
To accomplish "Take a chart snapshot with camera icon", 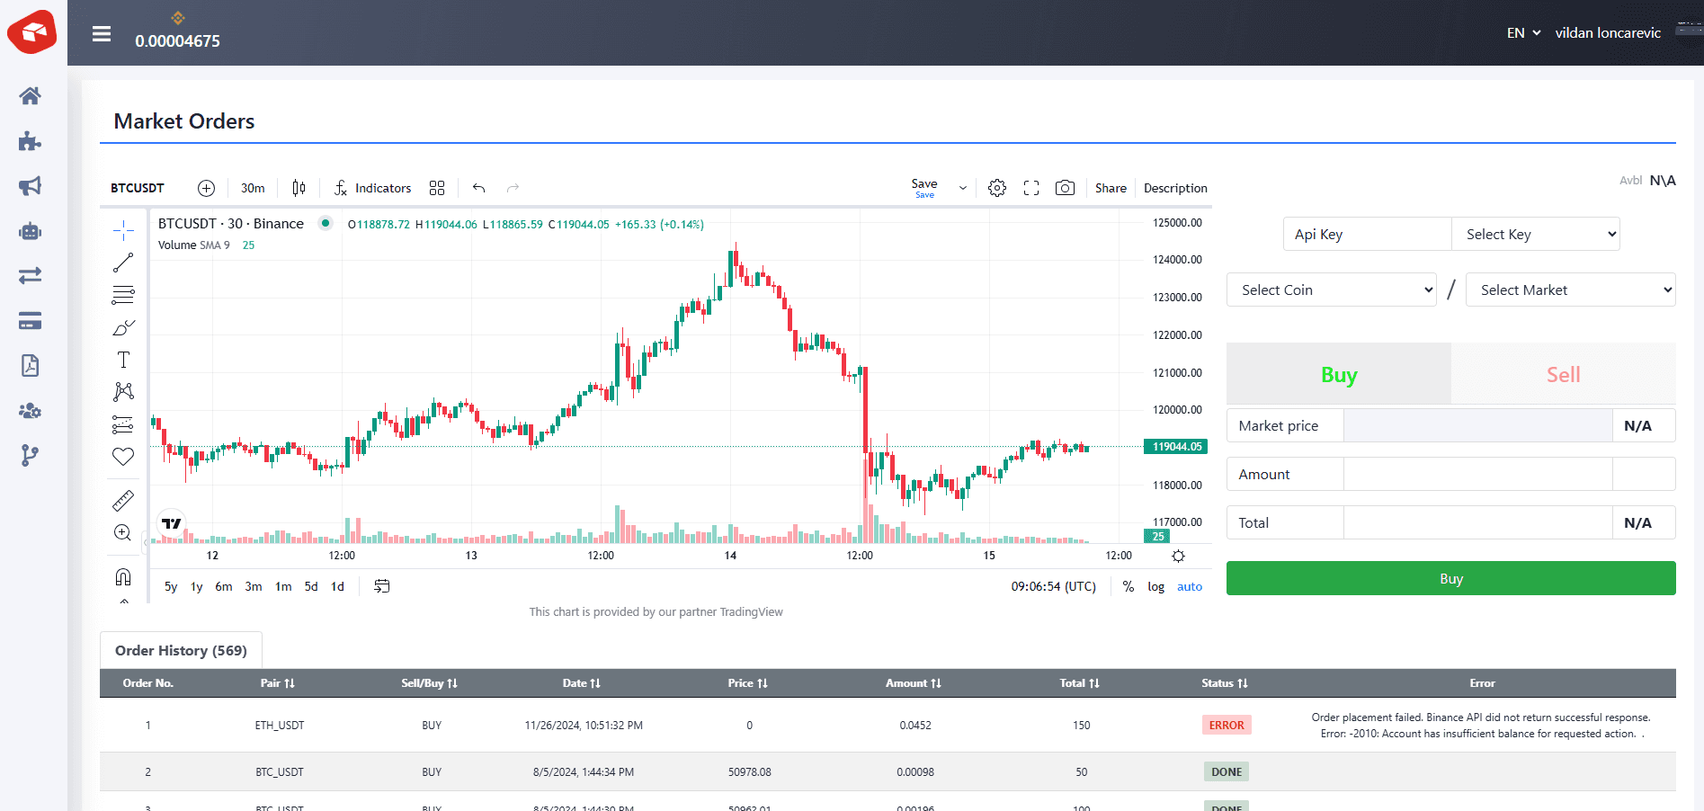I will (x=1065, y=188).
